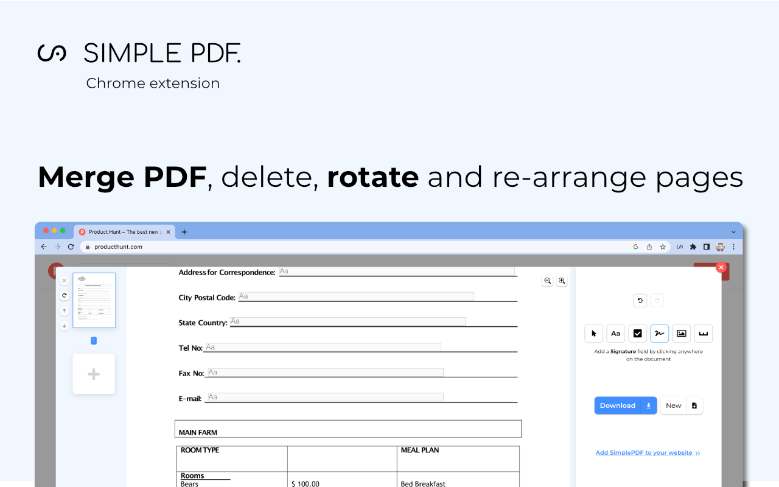Open page 1 thumbnail
Viewport: 779px width, 487px height.
click(x=94, y=301)
